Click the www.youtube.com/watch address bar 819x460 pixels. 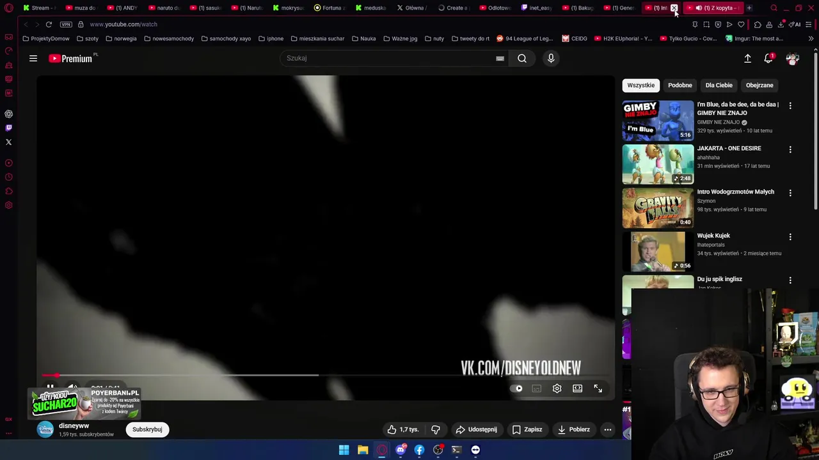[123, 24]
